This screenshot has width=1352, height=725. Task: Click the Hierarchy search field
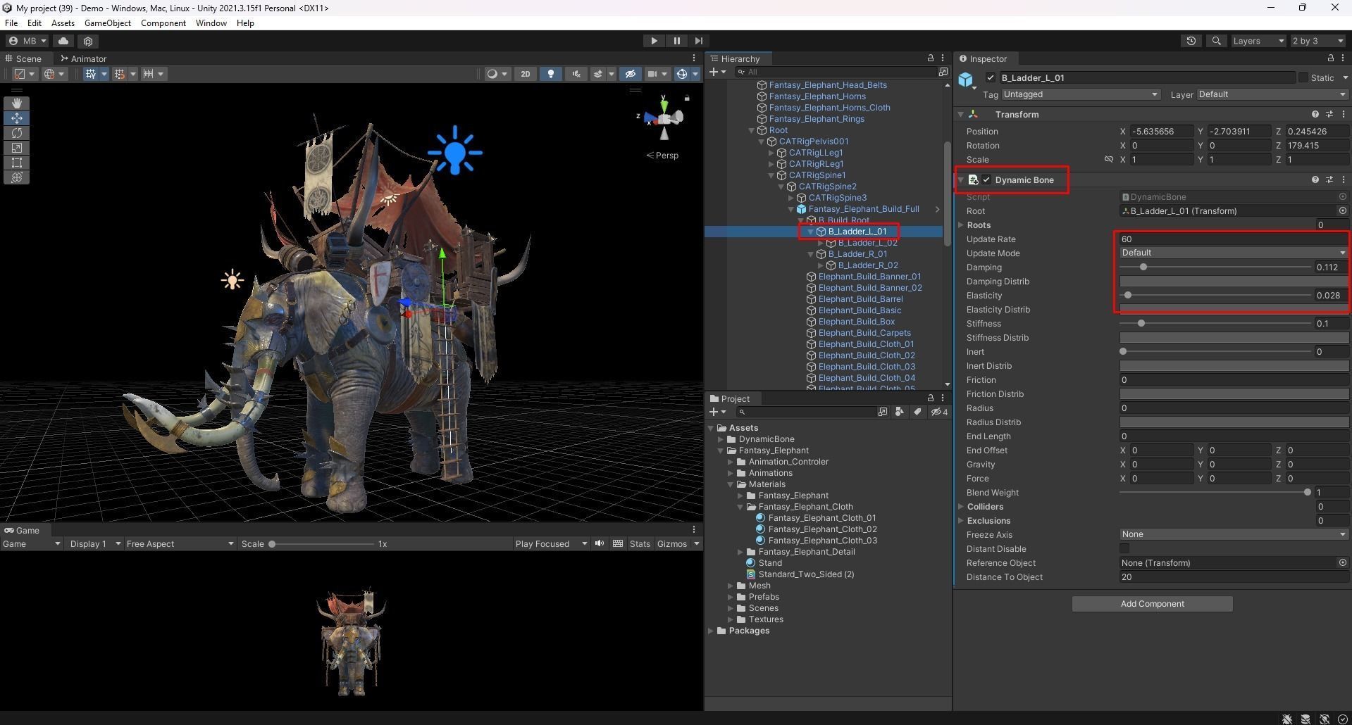(x=837, y=72)
